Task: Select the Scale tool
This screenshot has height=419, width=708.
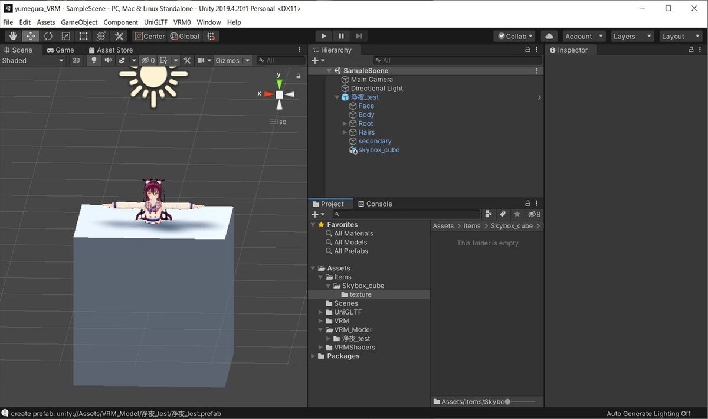Action: pos(65,36)
